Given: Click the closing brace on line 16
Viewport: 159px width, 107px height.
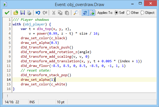Looking at the screenshot, I should pos(14,89).
